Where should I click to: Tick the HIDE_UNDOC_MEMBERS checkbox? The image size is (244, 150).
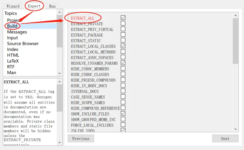click(123, 68)
